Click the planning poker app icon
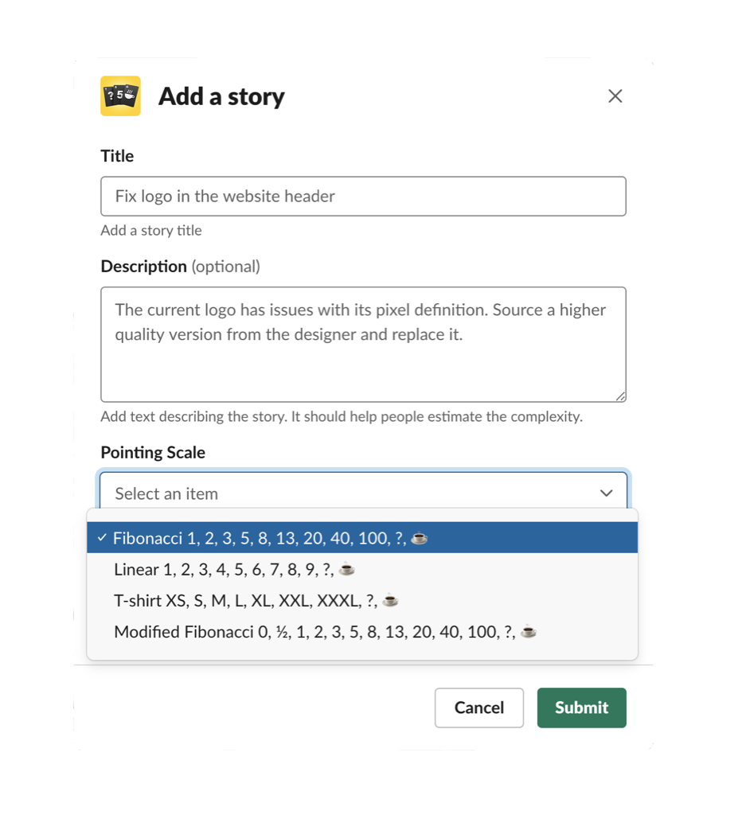Viewport: 746px width, 815px height. (x=120, y=96)
